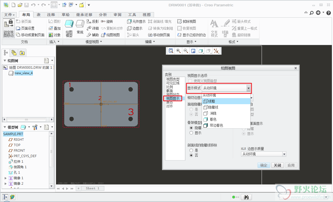
Task: Expand the 格式 ribbon group arrow
Action: click(237, 42)
